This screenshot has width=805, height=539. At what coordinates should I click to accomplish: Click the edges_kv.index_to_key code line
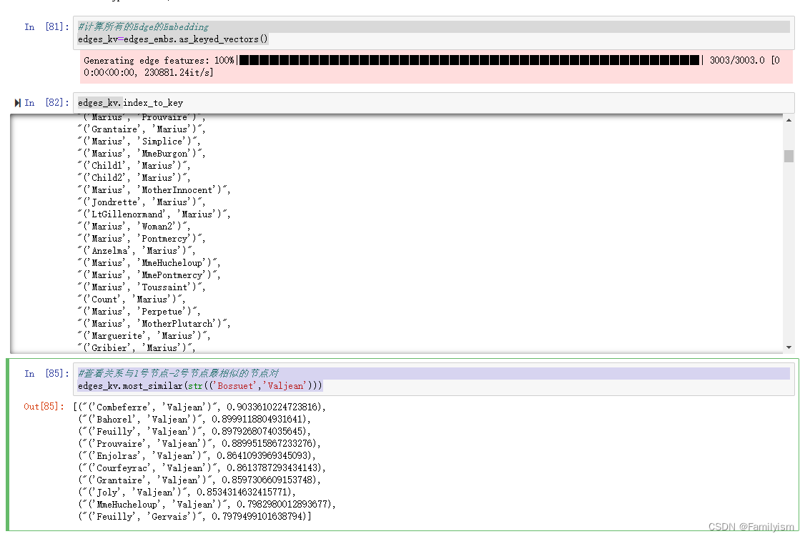click(x=129, y=102)
